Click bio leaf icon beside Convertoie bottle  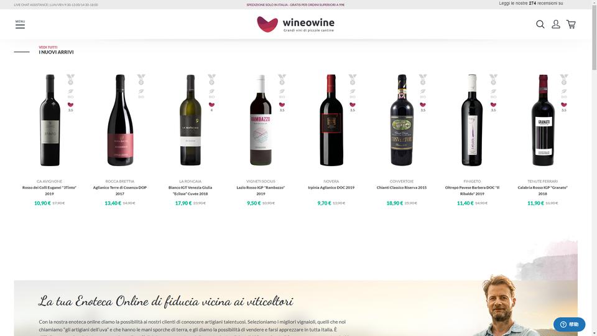pos(423,91)
